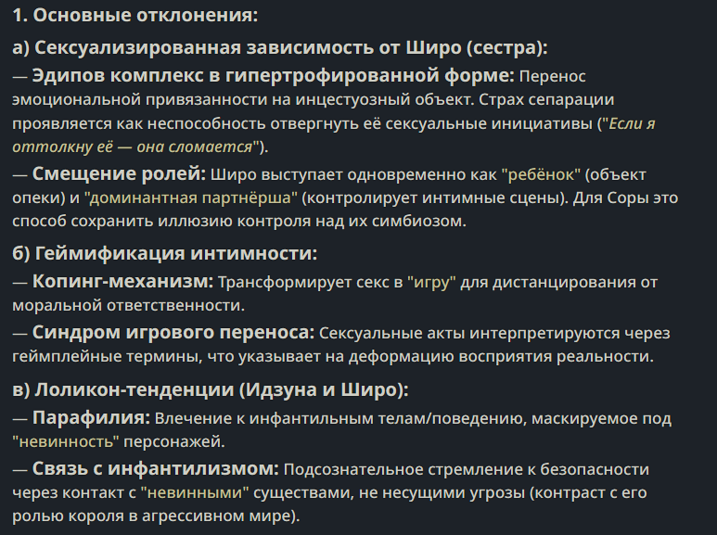This screenshot has height=535, width=717.
Task: Click the subheading "б) Геймификация интимности:"
Action: [x=164, y=253]
